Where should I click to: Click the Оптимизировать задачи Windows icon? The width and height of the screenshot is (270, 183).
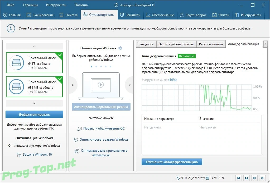(x=76, y=140)
